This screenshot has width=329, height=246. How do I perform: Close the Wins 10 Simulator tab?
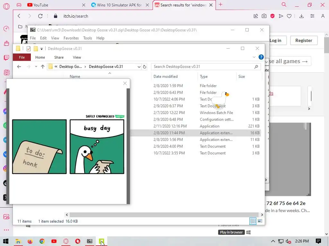147,5
